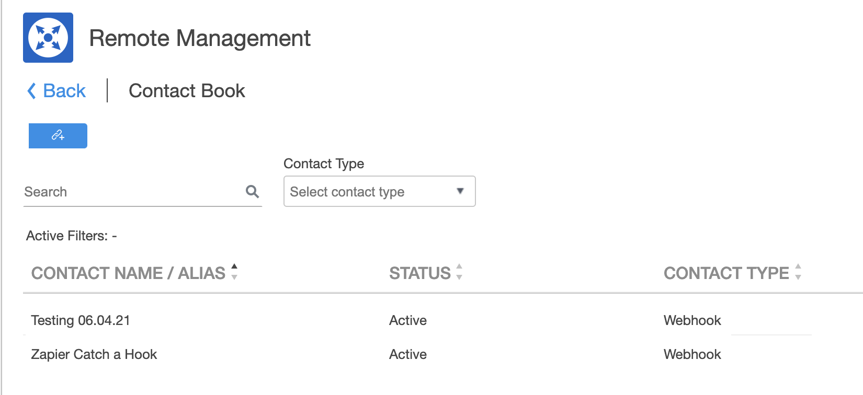Sort by the Contact Name / Alias header text
Image resolution: width=863 pixels, height=395 pixels.
pos(128,273)
